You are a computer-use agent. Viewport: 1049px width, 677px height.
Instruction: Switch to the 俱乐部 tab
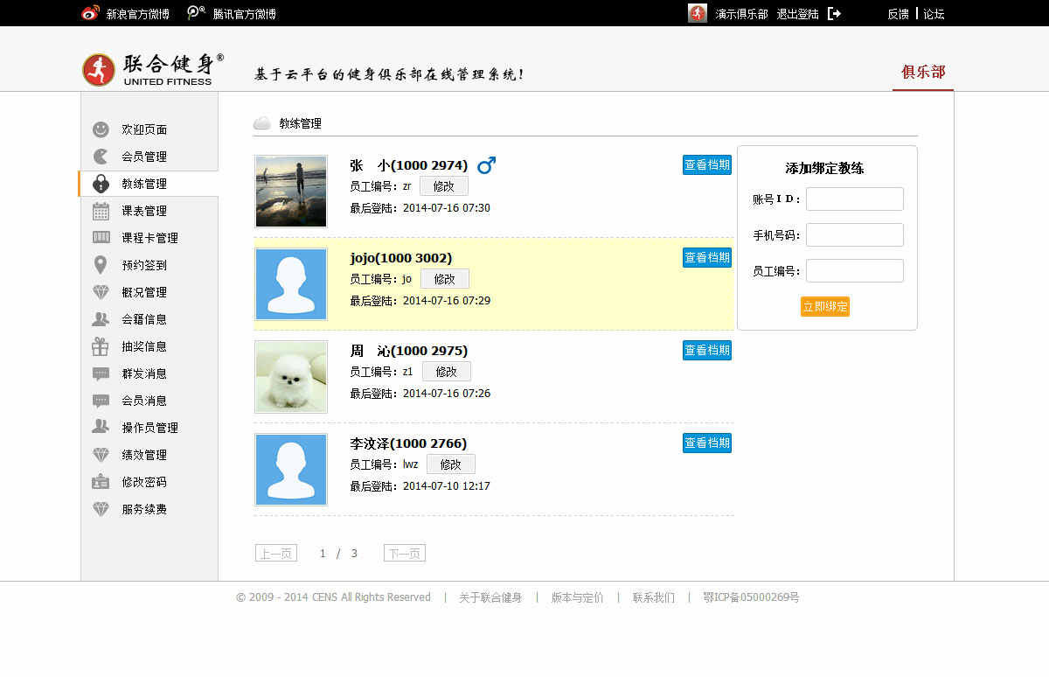923,72
